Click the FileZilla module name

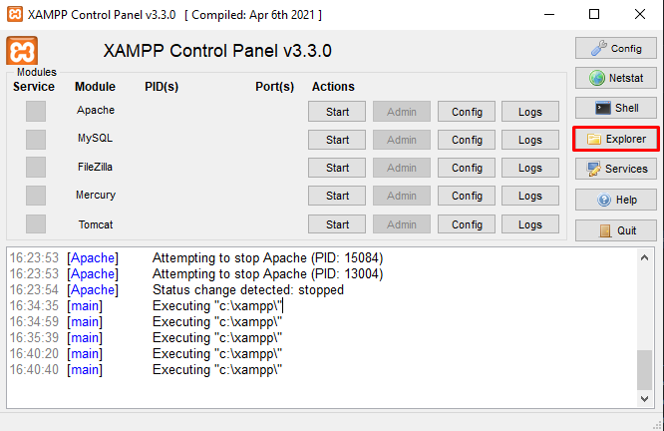pyautogui.click(x=96, y=167)
